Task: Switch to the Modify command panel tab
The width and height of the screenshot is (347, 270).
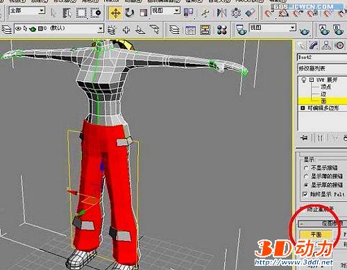Action: tap(314, 45)
